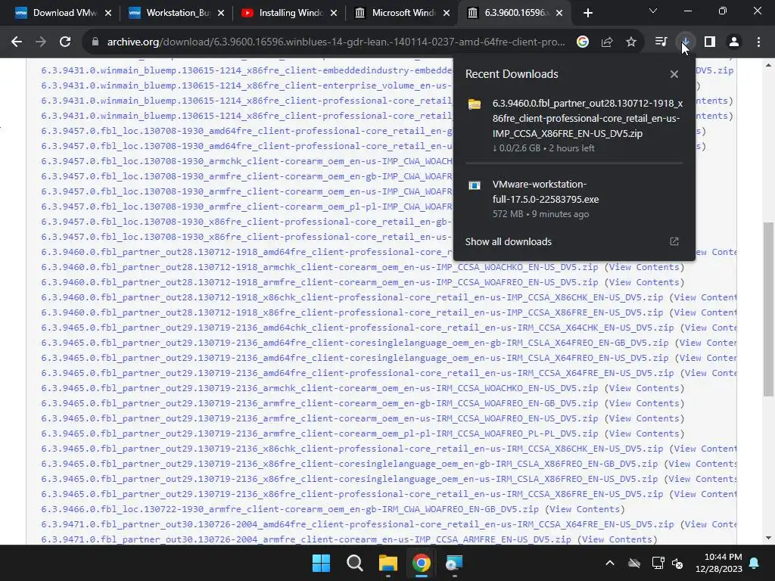Open 6.3.9457.0 armchk corearm en-us link

pos(247,161)
